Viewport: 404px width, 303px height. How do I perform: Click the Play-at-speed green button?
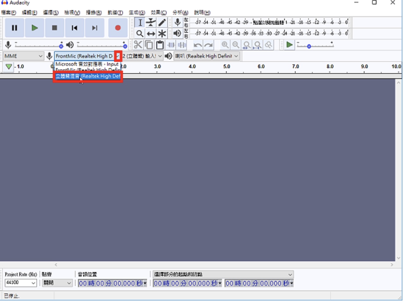pos(289,45)
